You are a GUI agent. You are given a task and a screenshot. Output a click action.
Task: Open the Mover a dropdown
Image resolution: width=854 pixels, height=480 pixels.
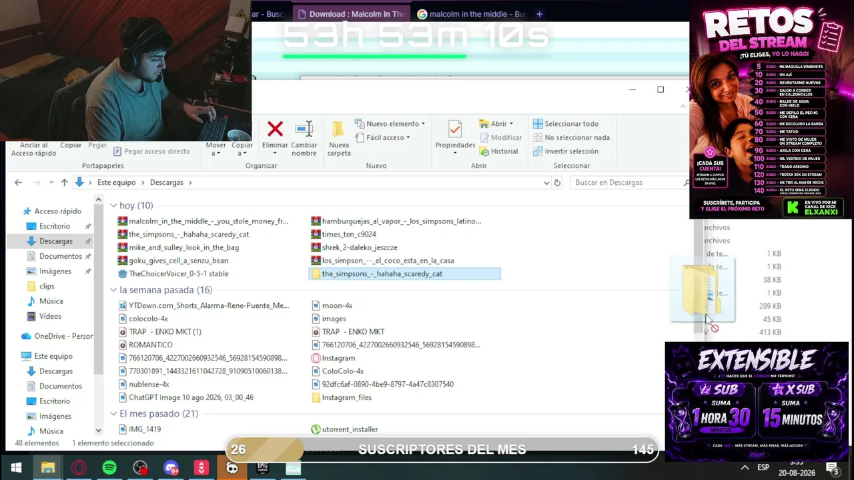(x=216, y=149)
